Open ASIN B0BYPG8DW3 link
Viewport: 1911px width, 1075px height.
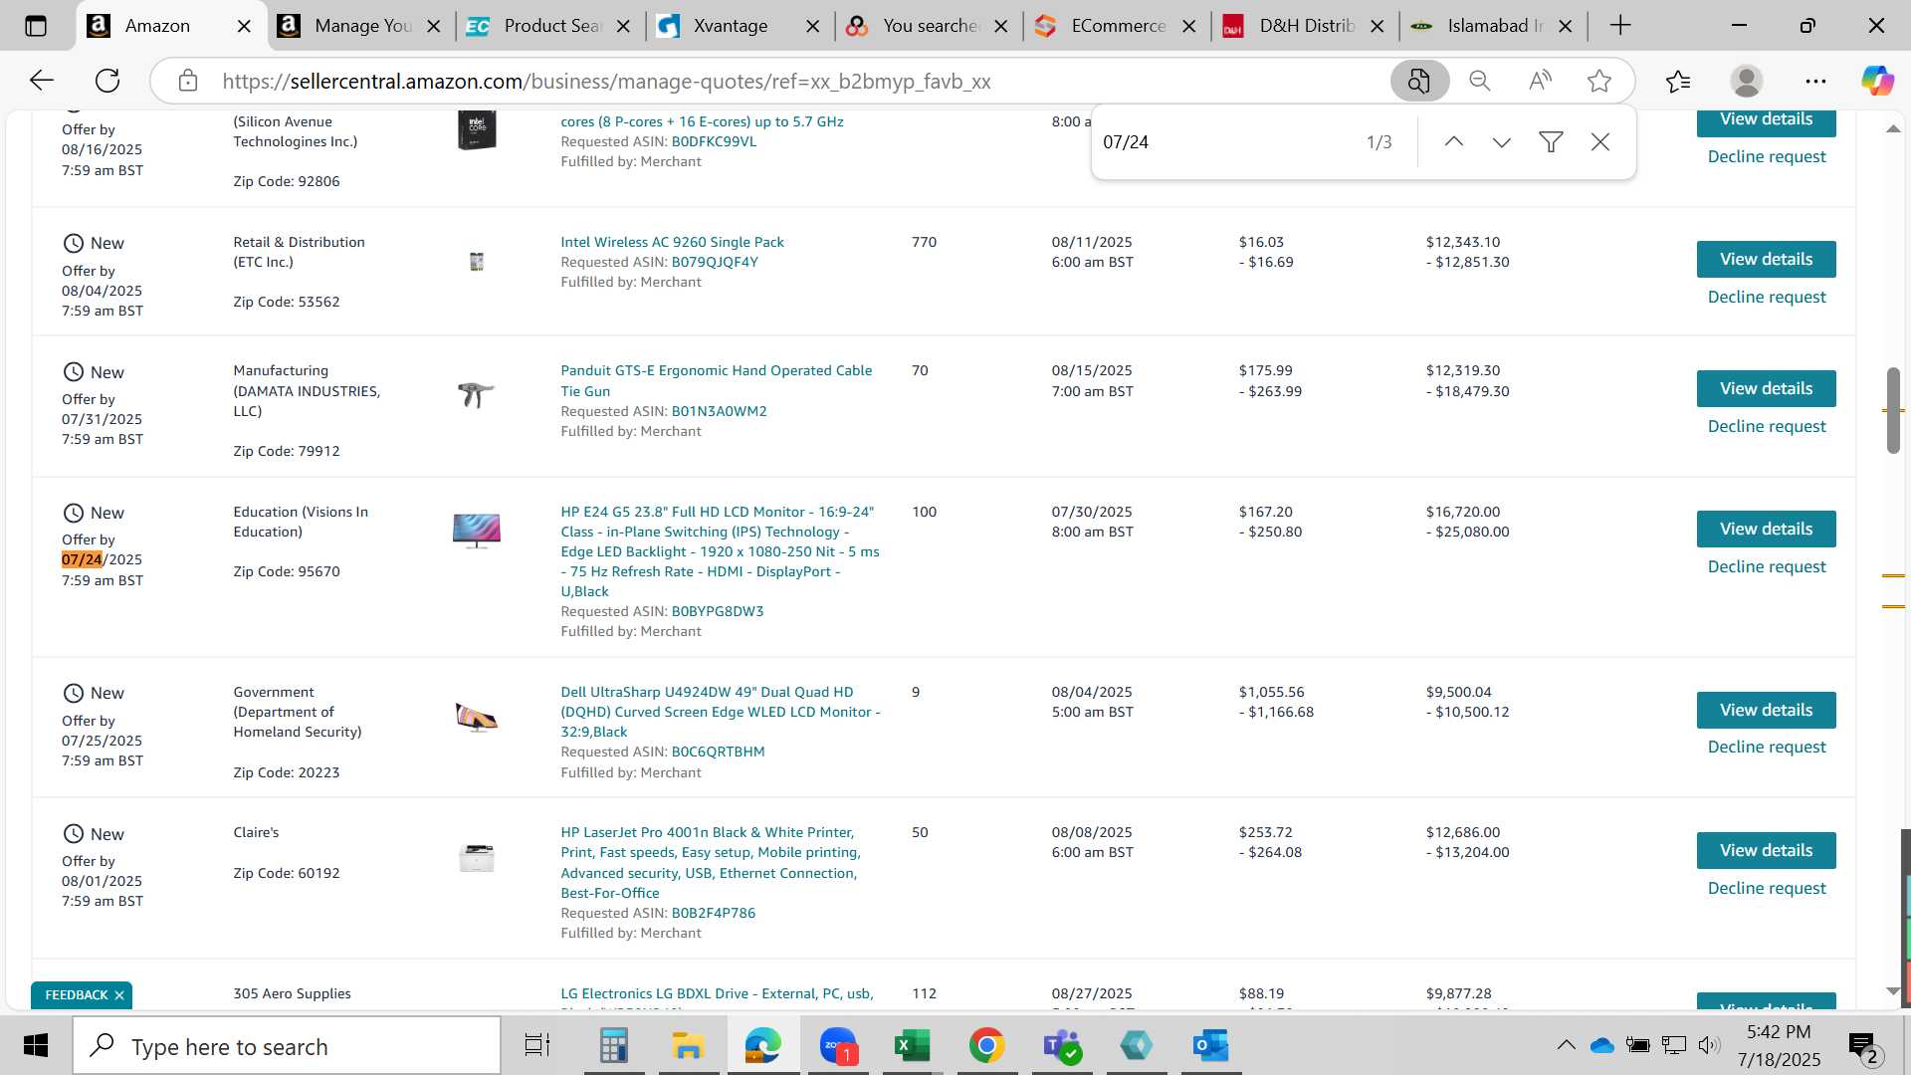[718, 611]
